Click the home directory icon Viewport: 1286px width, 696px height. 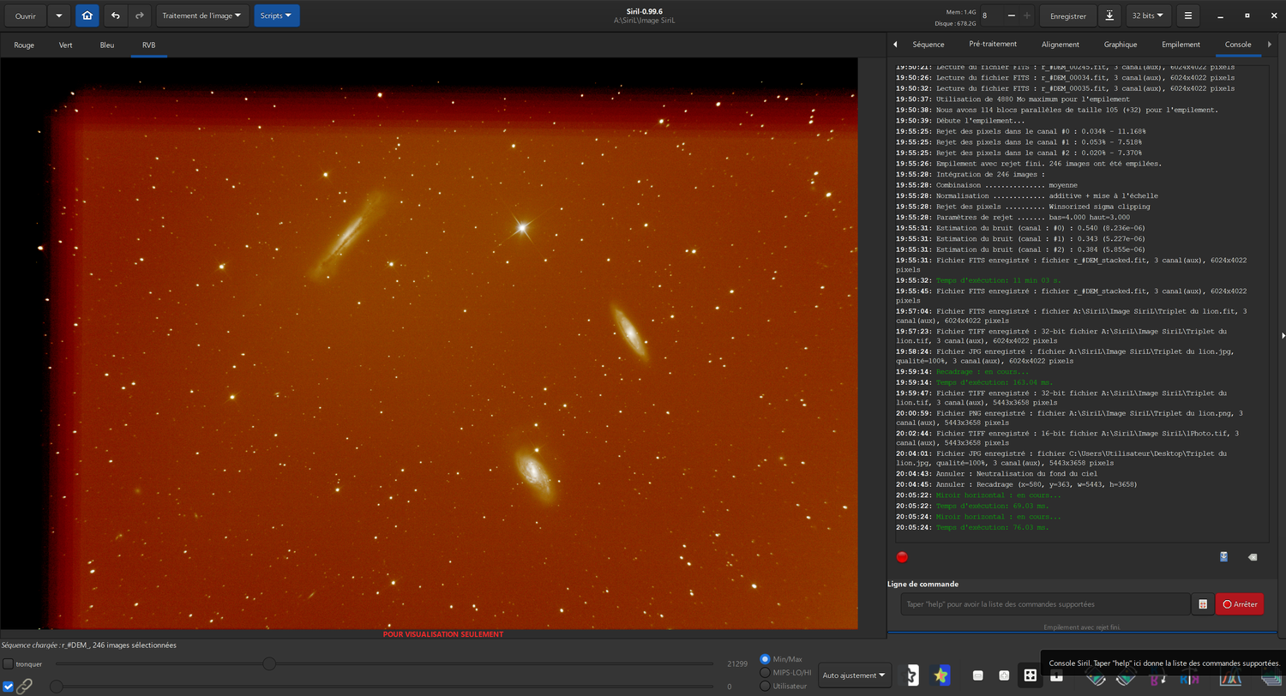point(87,15)
